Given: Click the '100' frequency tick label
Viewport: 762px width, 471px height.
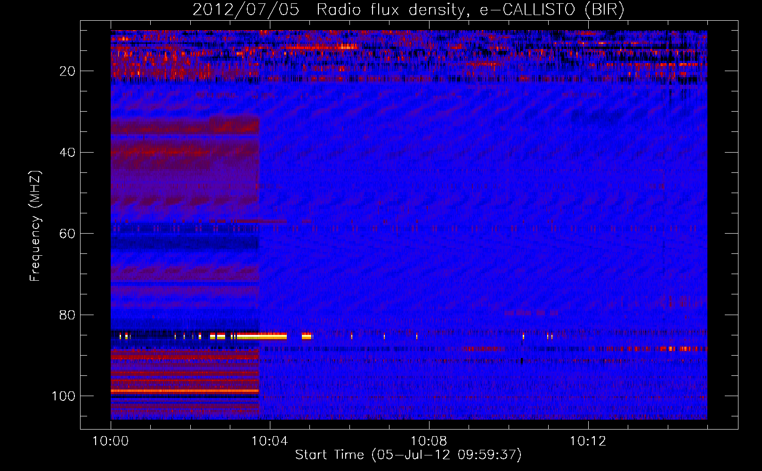Looking at the screenshot, I should (64, 396).
